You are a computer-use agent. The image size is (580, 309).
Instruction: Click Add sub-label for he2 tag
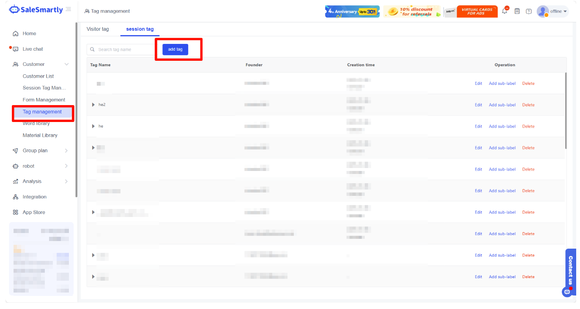[502, 105]
